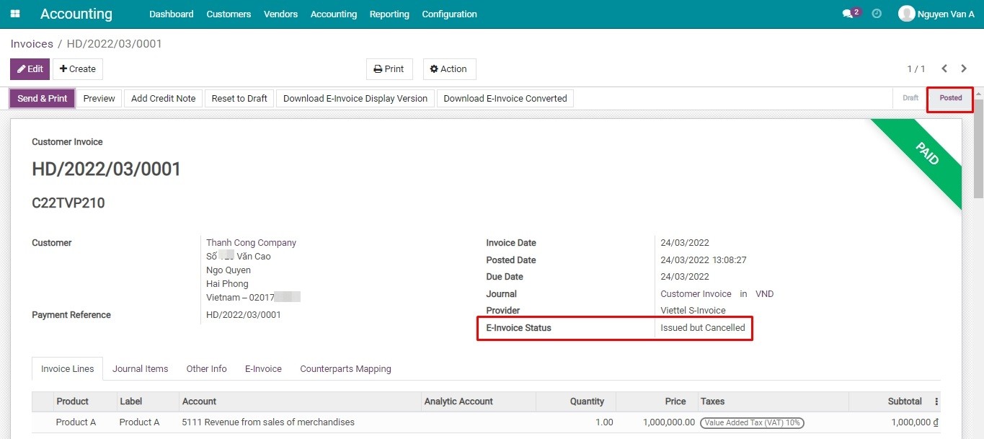The image size is (984, 439).
Task: Open the Action dropdown
Action: (x=448, y=68)
